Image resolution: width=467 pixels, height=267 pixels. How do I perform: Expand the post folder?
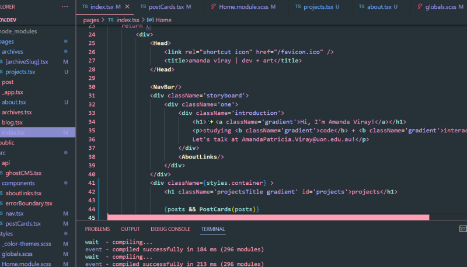coord(8,82)
